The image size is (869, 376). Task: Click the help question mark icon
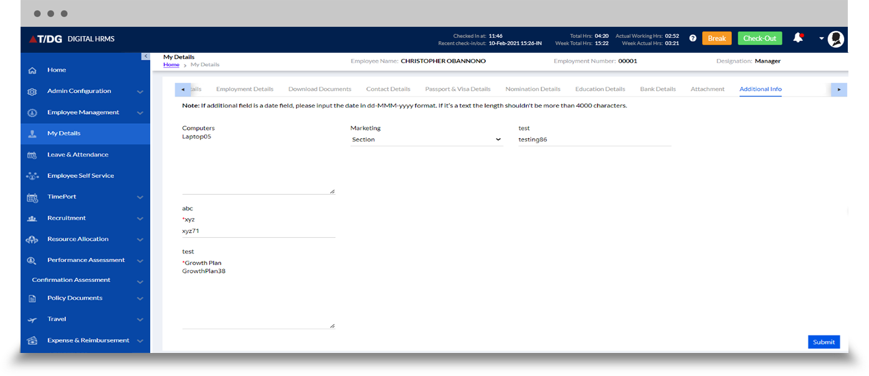tap(693, 39)
